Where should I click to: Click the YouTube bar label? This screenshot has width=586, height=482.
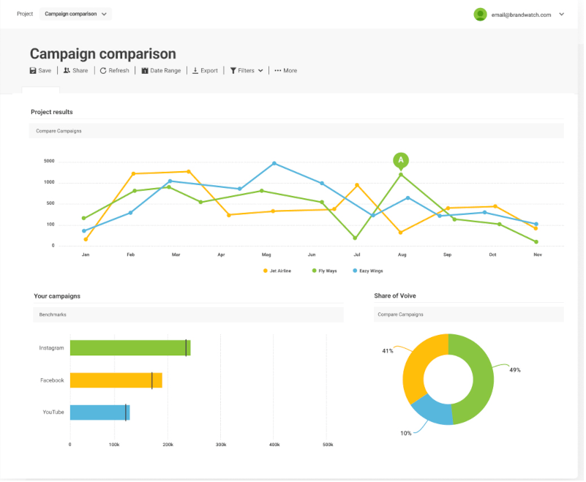click(x=53, y=412)
